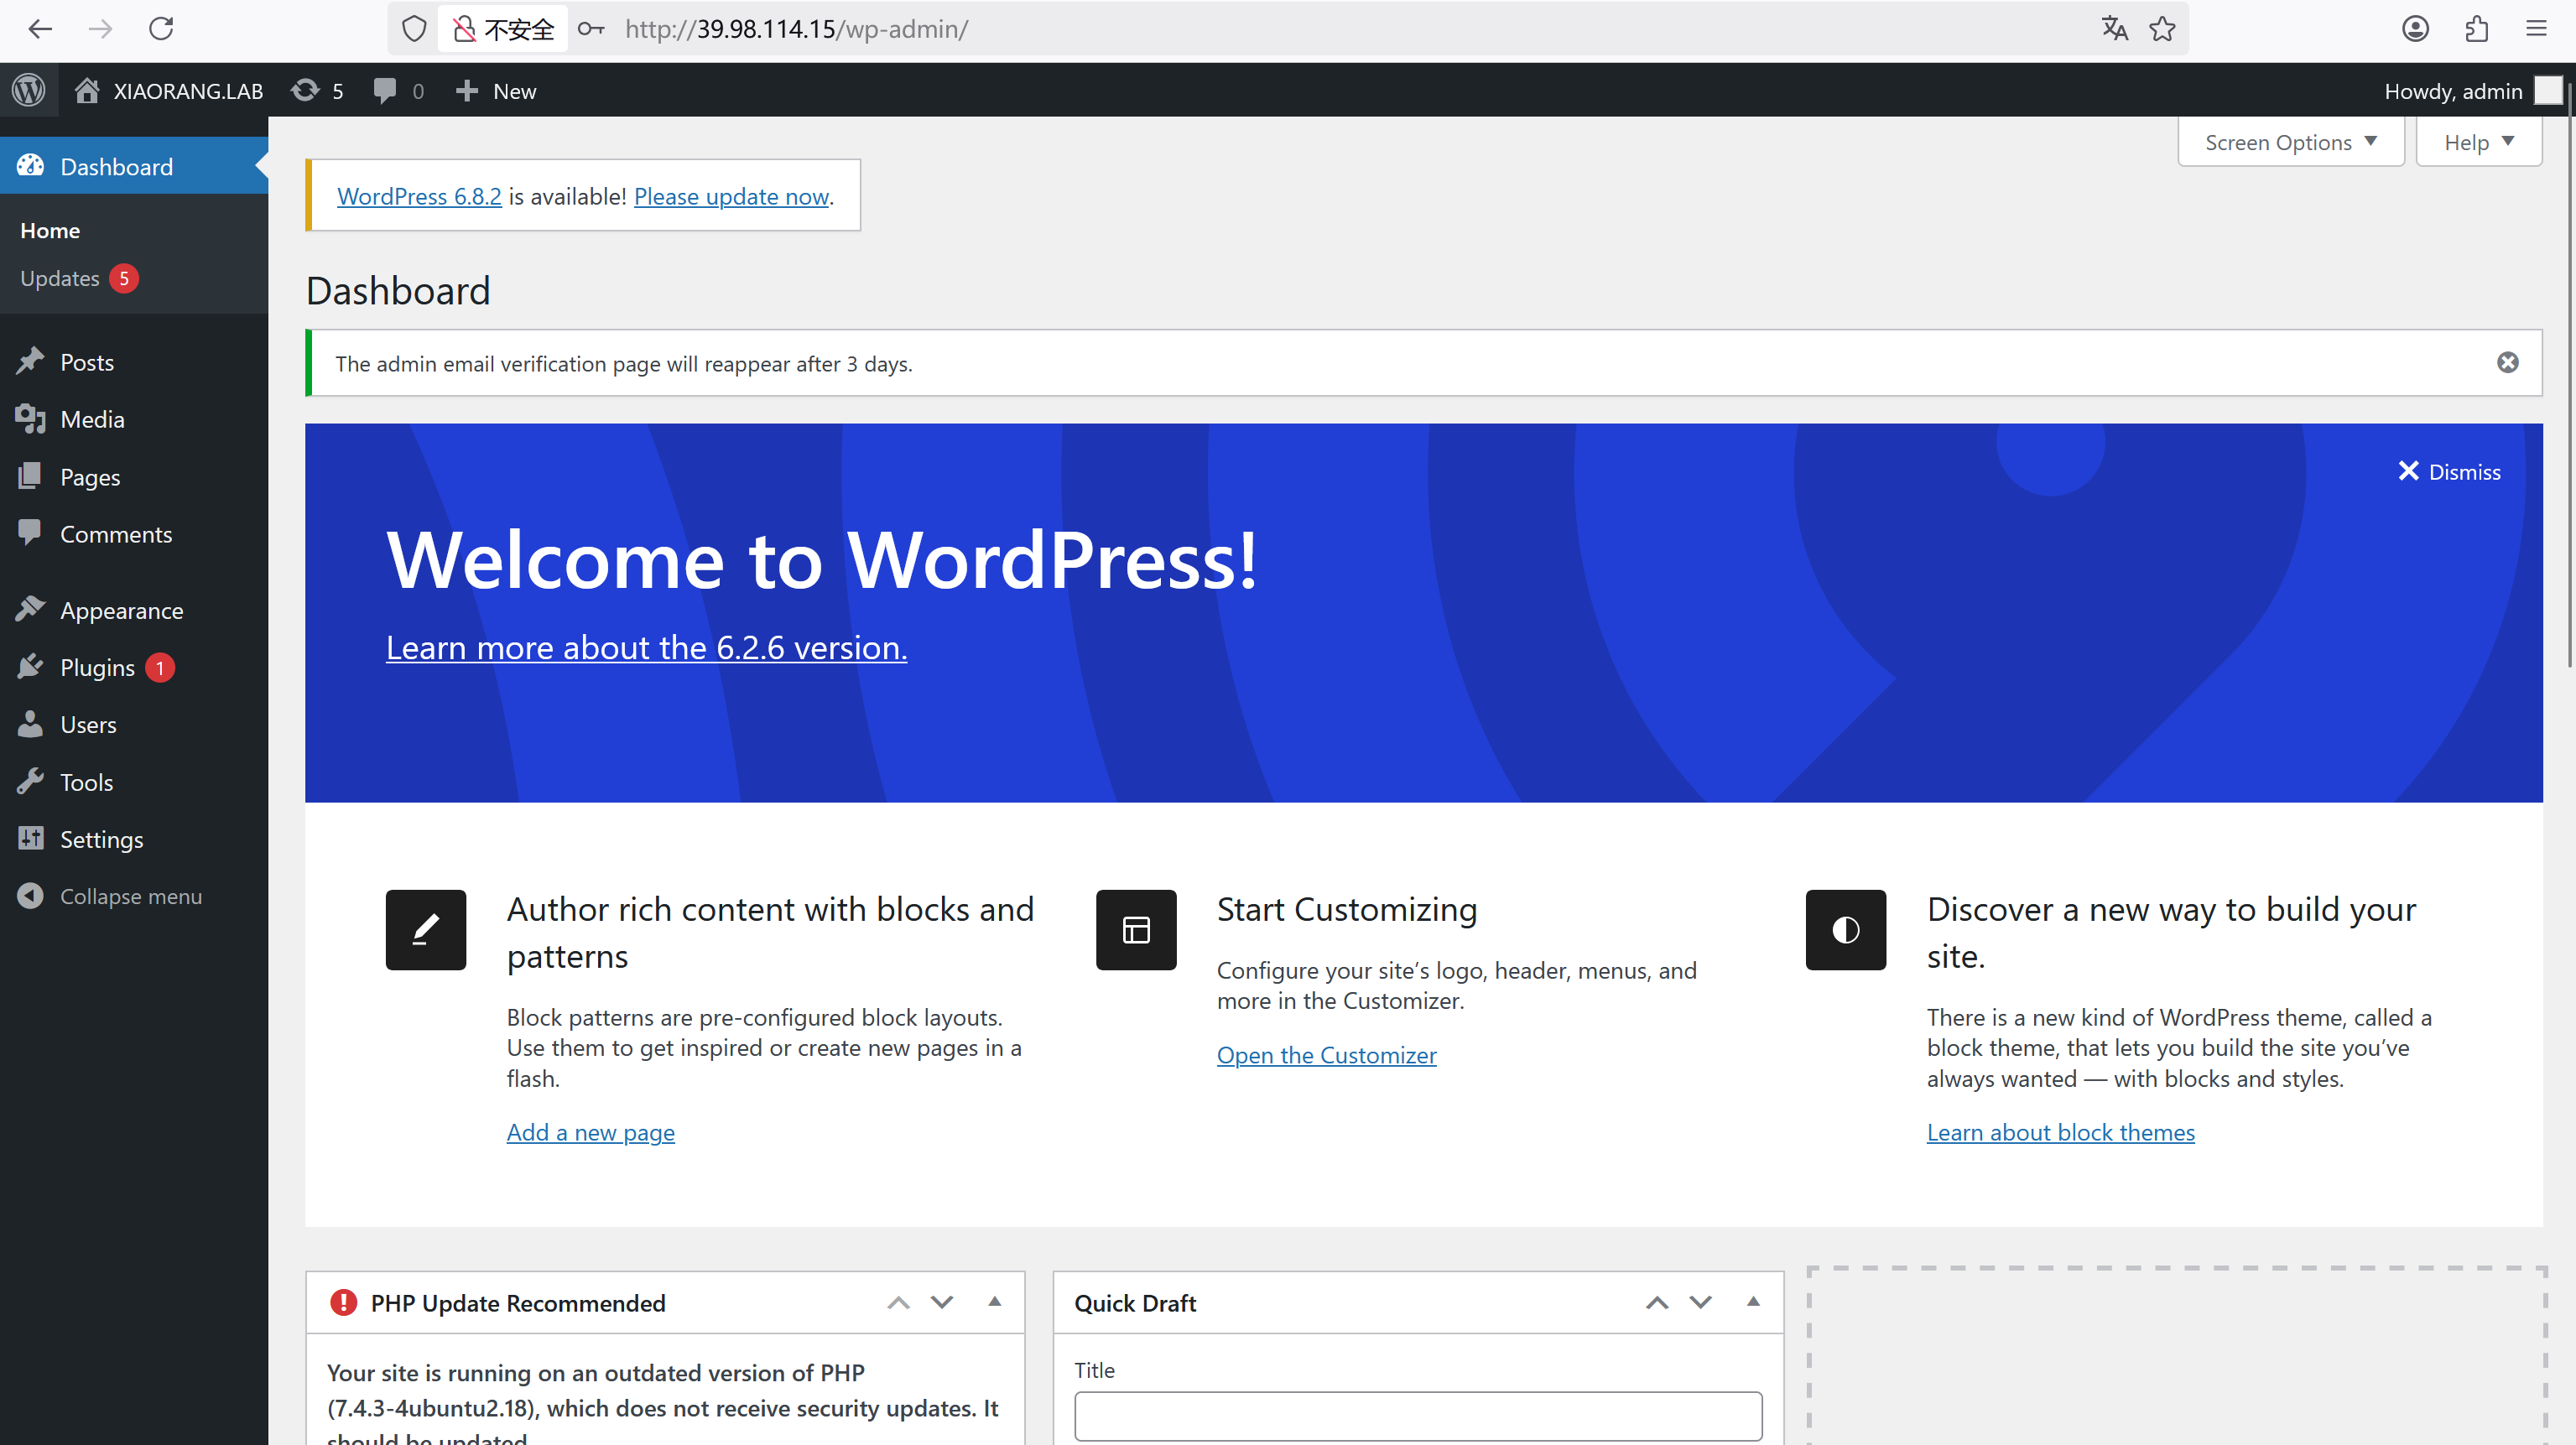Click Learn about block themes link
The height and width of the screenshot is (1445, 2576).
click(x=2060, y=1132)
